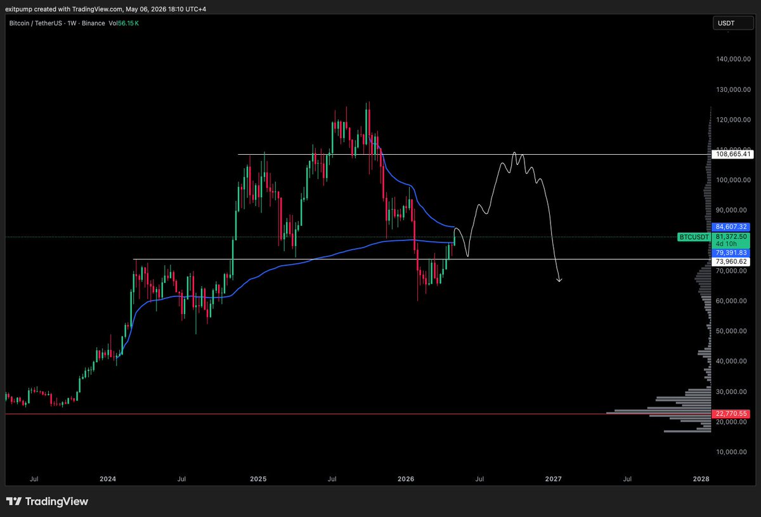Select the white 73,960.62 price label

(x=732, y=261)
